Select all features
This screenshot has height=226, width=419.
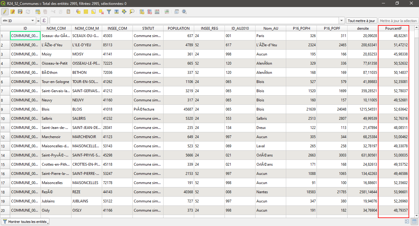[x=86, y=12]
